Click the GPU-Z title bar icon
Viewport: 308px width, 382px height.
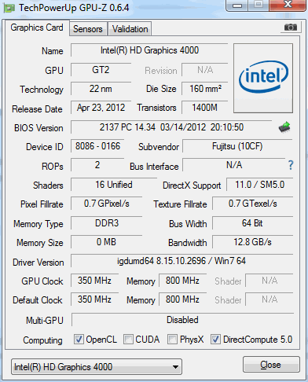(9, 9)
